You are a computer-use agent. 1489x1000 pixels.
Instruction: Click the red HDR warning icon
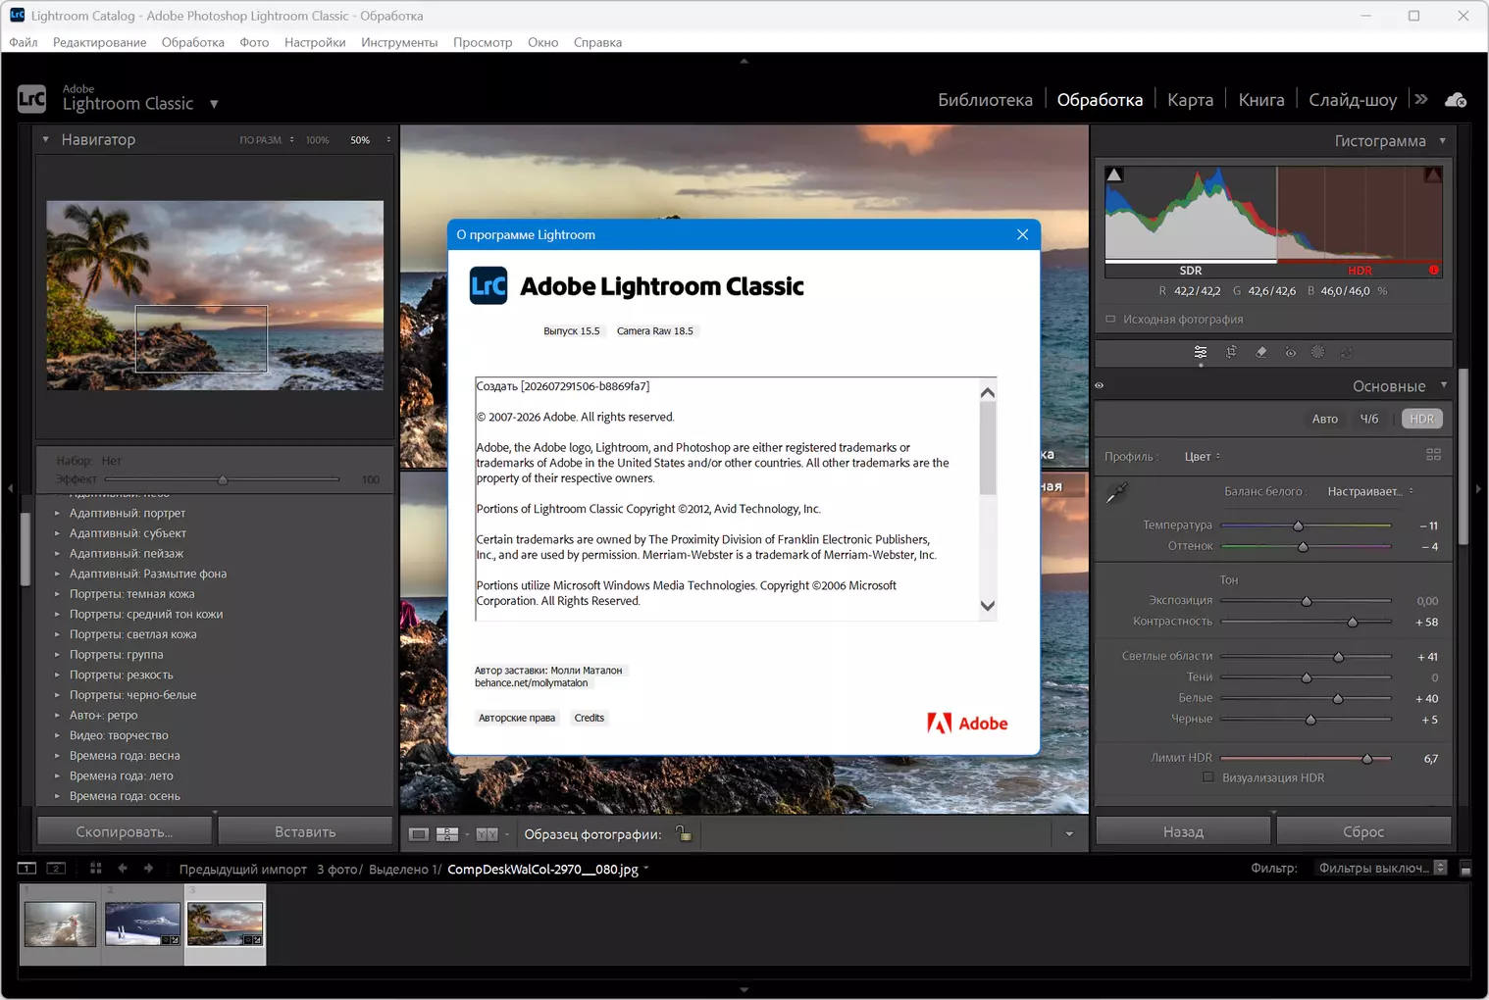click(1434, 271)
